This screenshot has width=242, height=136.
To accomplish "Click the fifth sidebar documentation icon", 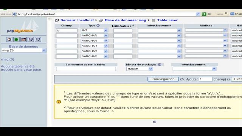I will click(x=38, y=39).
